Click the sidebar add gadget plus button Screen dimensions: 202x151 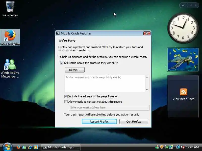(183, 5)
